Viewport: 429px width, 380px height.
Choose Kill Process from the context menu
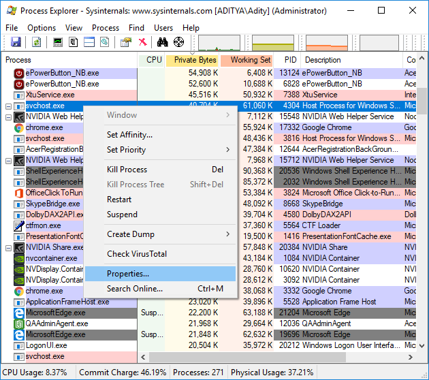coord(127,170)
